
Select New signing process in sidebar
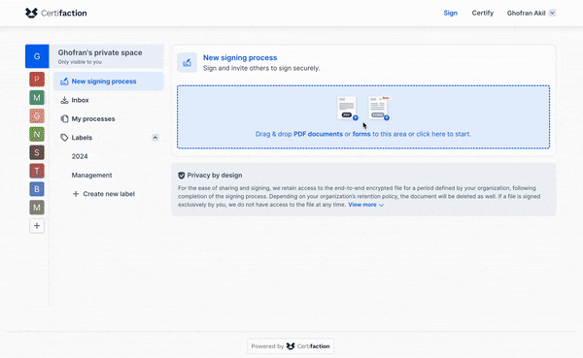click(x=109, y=81)
